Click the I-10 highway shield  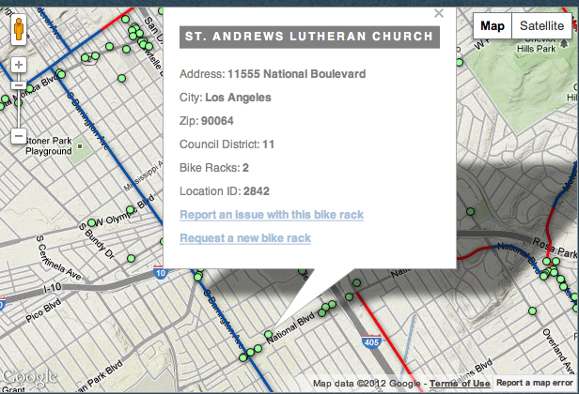pos(160,274)
